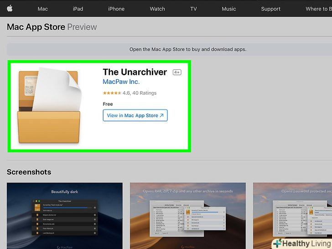Click The Unarchiver app title

point(135,72)
